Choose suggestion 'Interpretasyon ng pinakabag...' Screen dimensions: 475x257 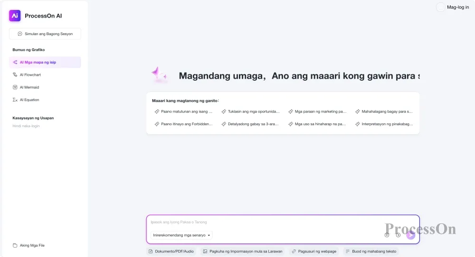pos(384,124)
